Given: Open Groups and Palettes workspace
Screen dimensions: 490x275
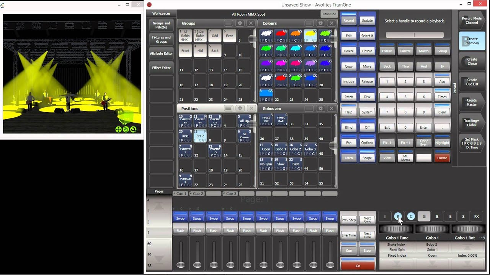Looking at the screenshot, I should click(x=161, y=25).
